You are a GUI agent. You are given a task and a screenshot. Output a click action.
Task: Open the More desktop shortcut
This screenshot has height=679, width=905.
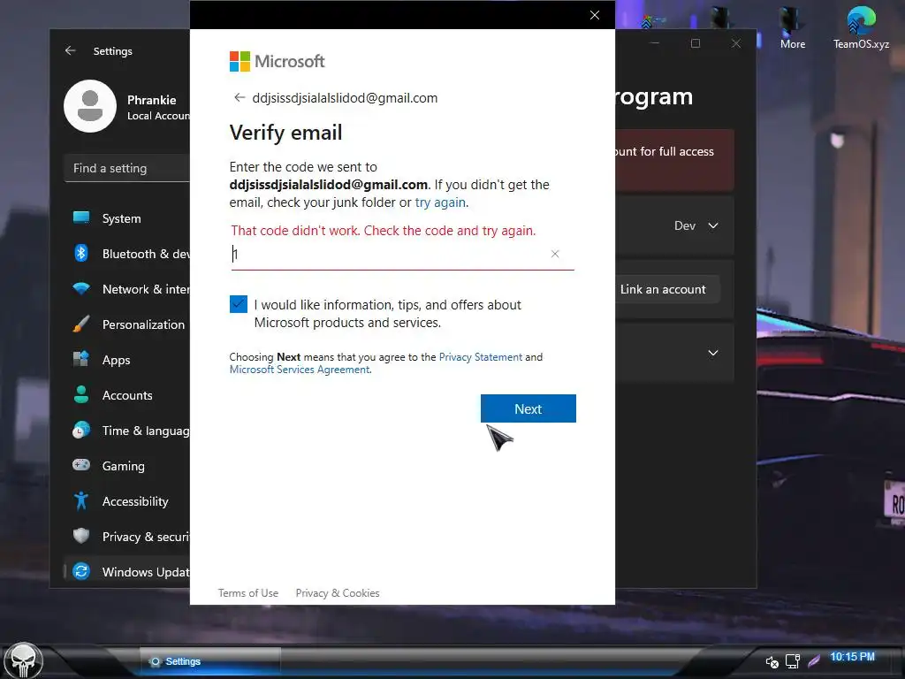(x=793, y=27)
